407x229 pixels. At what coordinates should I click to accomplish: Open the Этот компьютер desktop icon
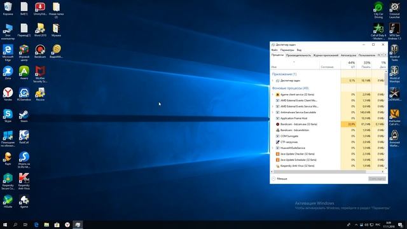(x=8, y=31)
